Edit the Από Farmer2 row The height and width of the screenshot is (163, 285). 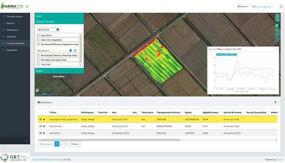coord(40,126)
